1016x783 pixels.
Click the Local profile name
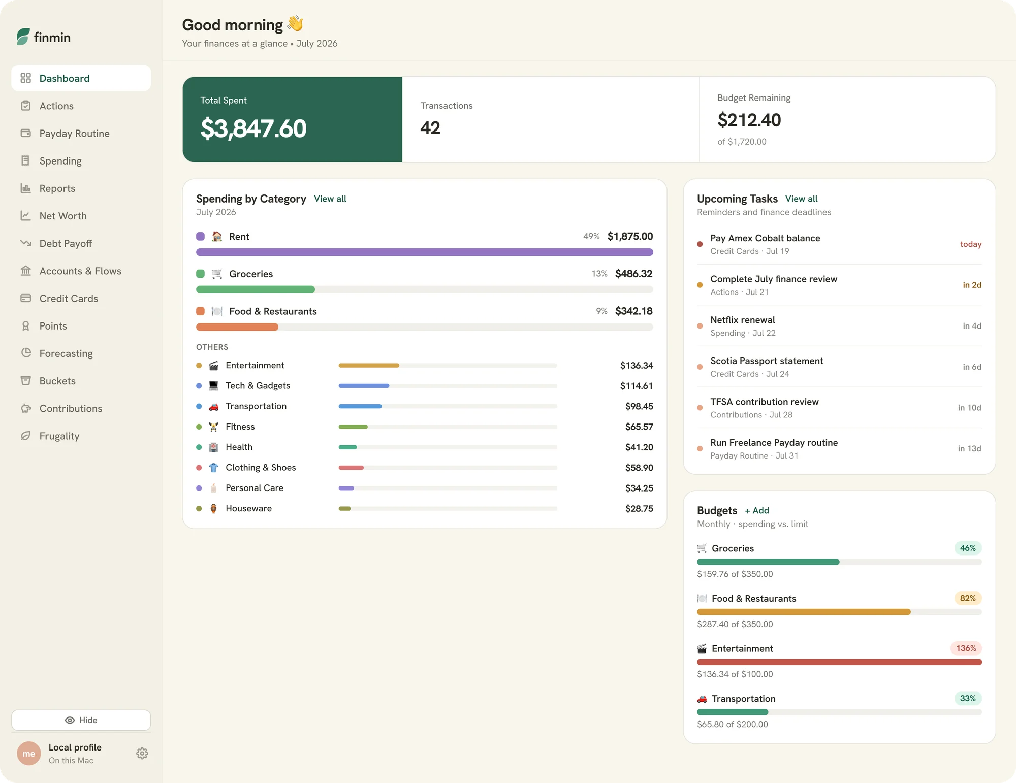pyautogui.click(x=75, y=747)
